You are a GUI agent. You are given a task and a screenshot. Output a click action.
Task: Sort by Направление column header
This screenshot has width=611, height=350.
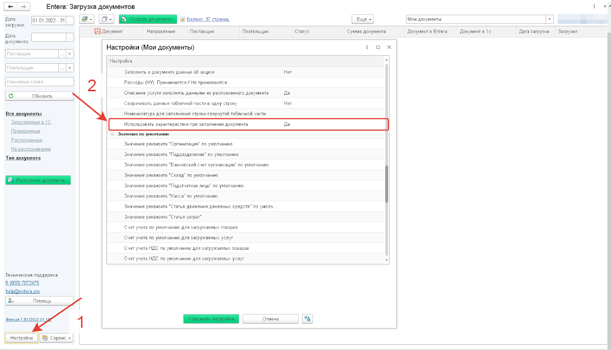[x=165, y=32]
